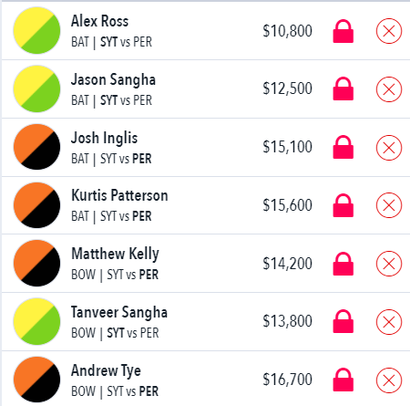Toggle lock on Alex Ross

pyautogui.click(x=343, y=31)
